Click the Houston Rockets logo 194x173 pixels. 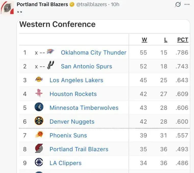pos(39,94)
